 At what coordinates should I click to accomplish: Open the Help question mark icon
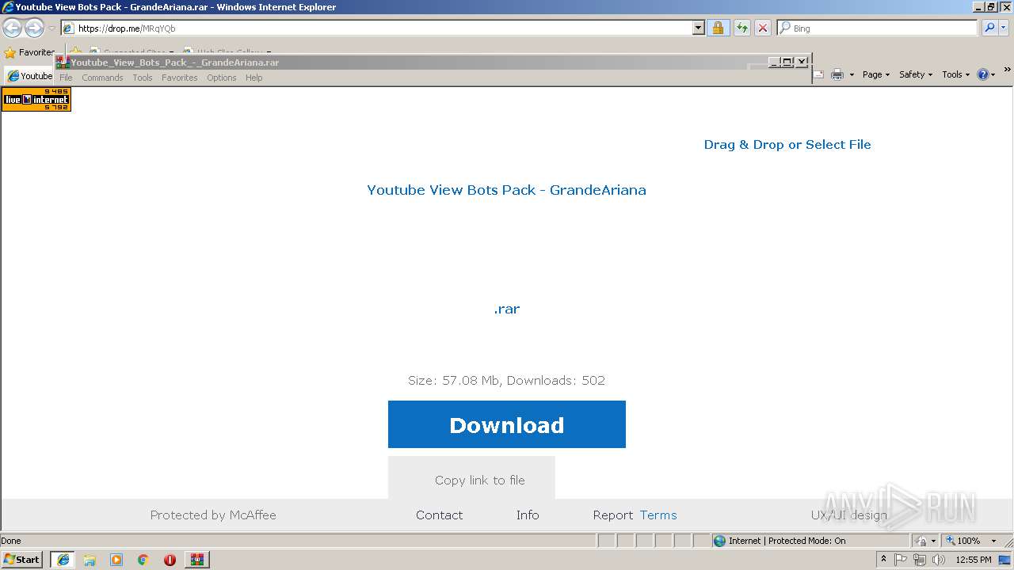click(983, 74)
